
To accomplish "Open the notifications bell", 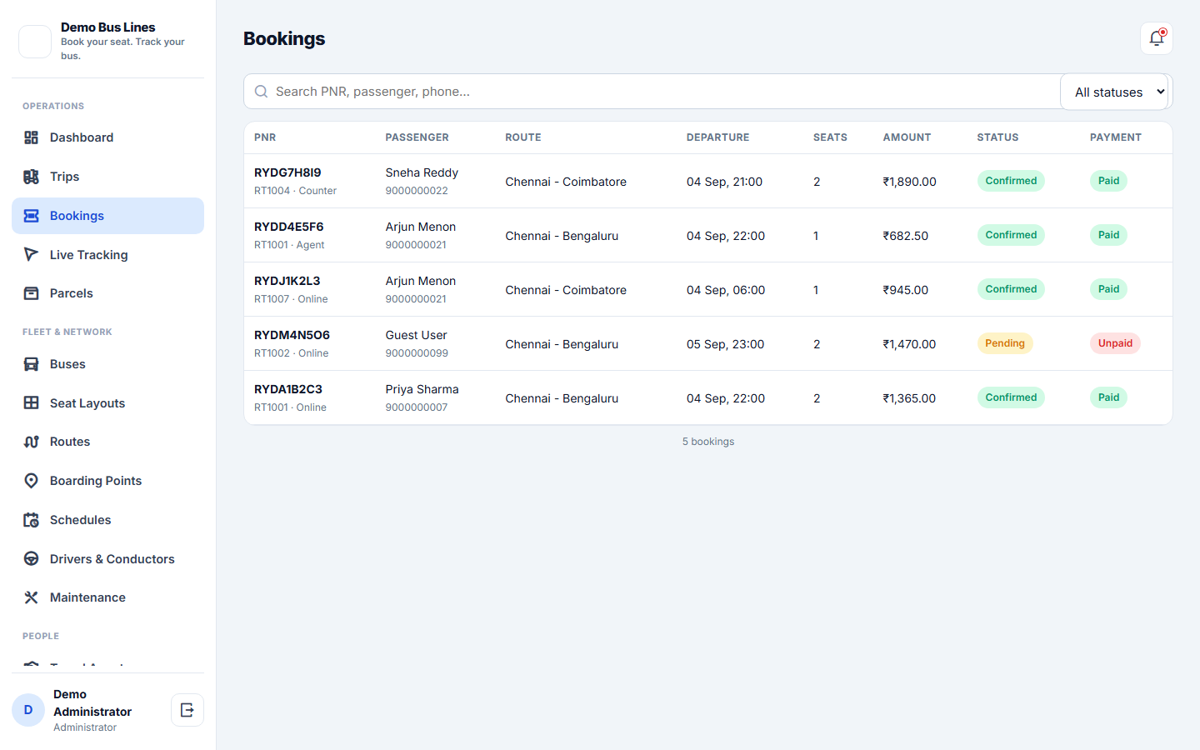I will pyautogui.click(x=1157, y=38).
